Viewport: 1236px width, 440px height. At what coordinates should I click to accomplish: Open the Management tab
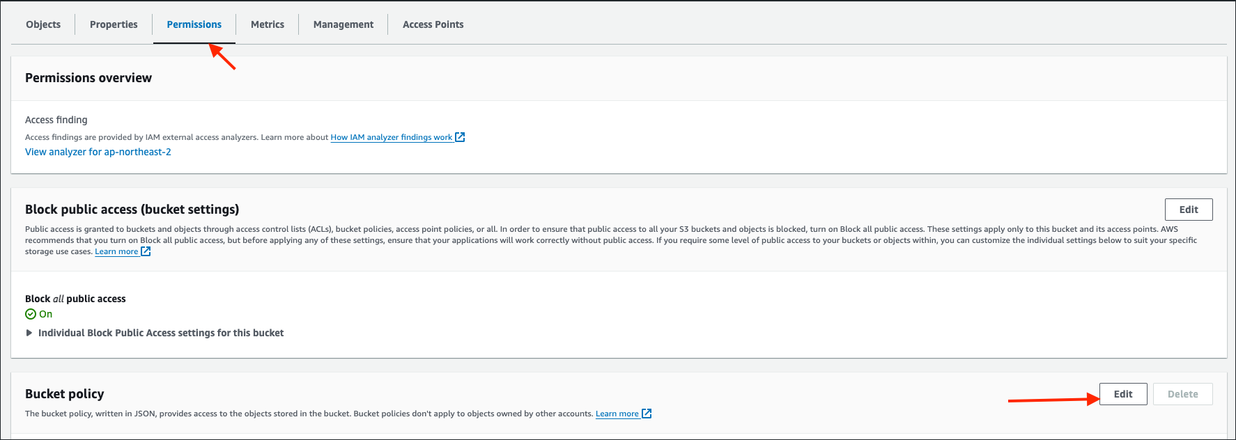click(343, 24)
